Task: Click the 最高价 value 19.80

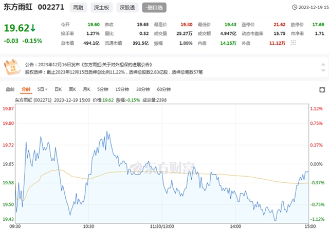Action: 187,25
